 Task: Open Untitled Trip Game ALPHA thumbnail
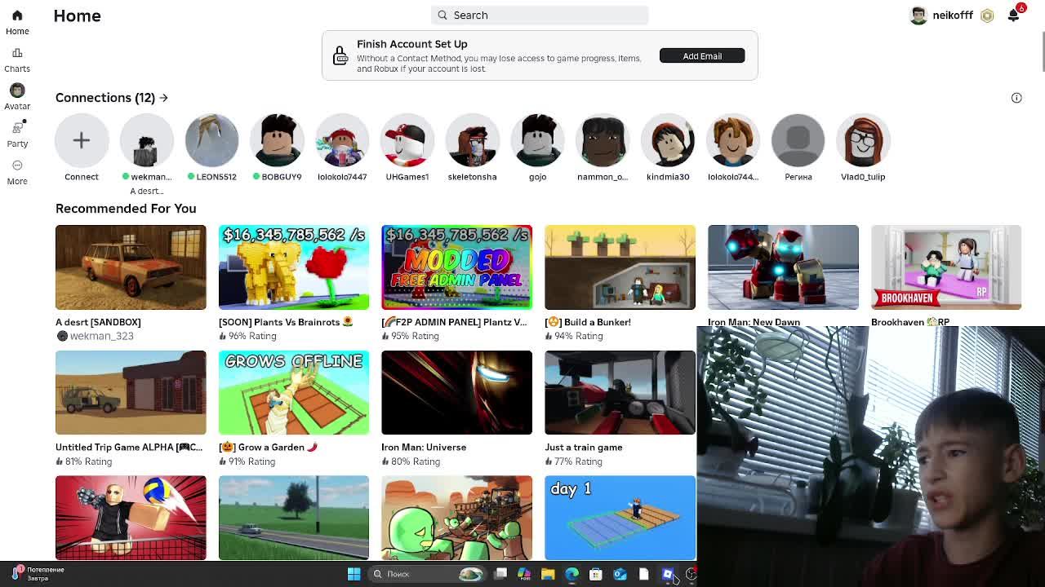(131, 392)
